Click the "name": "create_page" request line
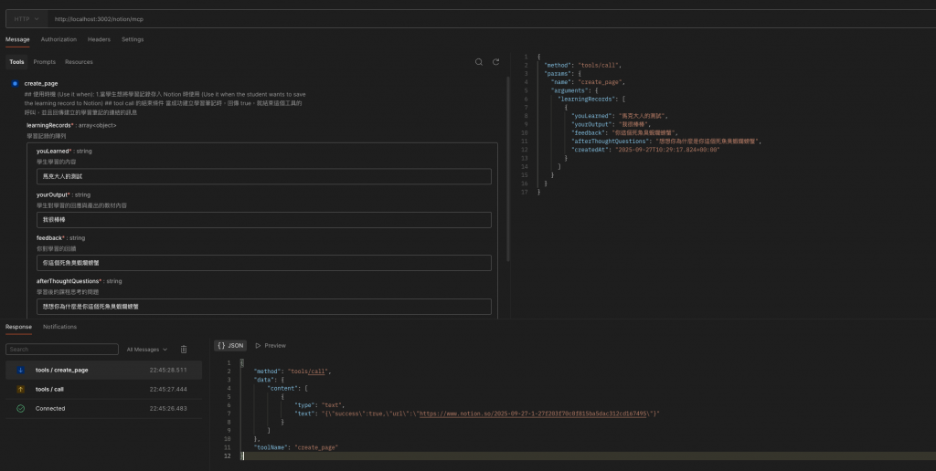Image resolution: width=936 pixels, height=471 pixels. pos(588,82)
